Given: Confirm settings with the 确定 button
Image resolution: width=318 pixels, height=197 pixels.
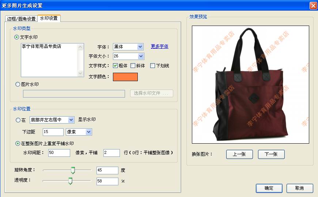Looking at the screenshot, I should [x=269, y=188].
